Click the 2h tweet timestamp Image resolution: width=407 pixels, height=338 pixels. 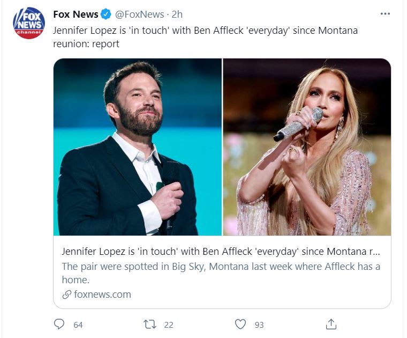pos(177,14)
